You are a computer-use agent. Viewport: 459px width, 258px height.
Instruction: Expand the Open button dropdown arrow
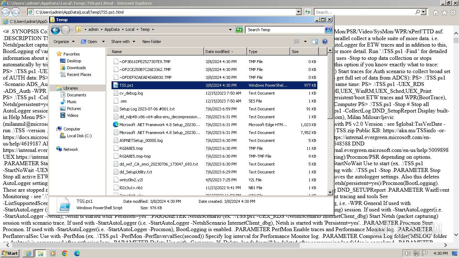pyautogui.click(x=103, y=42)
